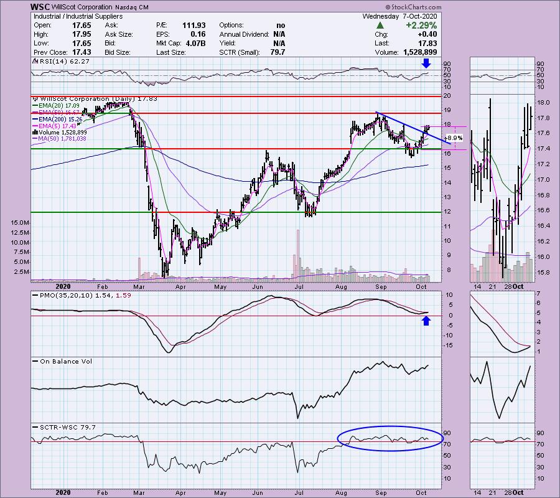The height and width of the screenshot is (498, 560).
Task: Click the Mkt Cap value 4.07B
Action: click(x=196, y=43)
